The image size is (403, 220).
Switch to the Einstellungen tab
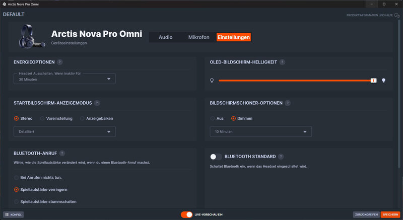(234, 37)
